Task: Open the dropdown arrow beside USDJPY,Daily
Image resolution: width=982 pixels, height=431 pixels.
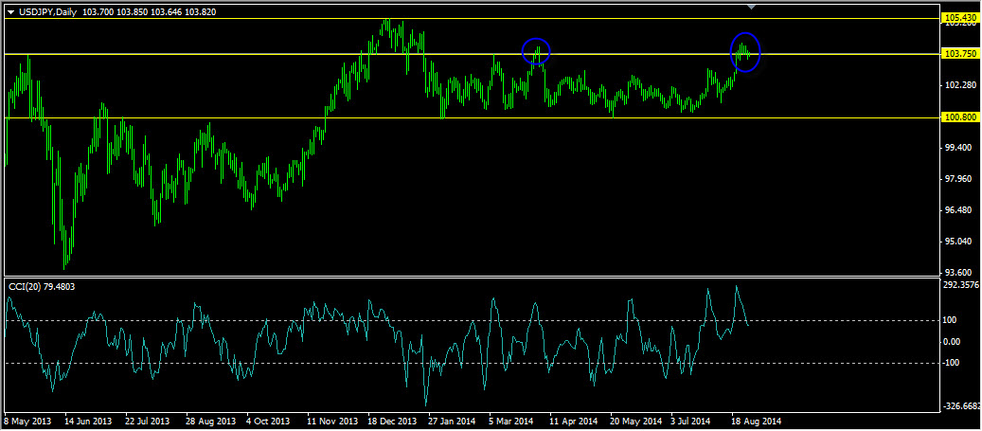Action: [10, 9]
